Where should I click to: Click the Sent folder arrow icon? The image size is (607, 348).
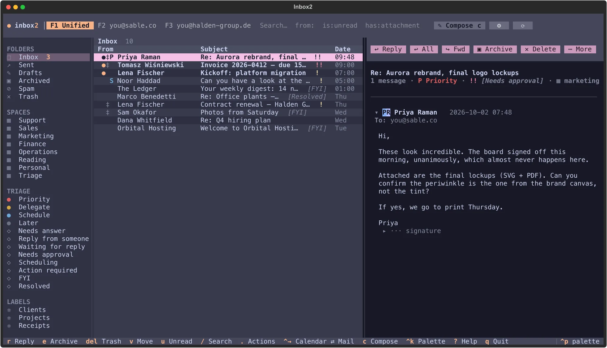coord(9,65)
